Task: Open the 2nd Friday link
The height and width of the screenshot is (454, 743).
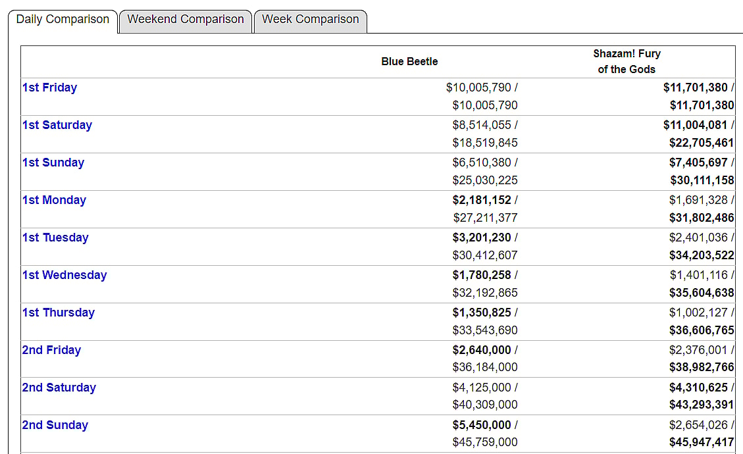Action: 51,350
